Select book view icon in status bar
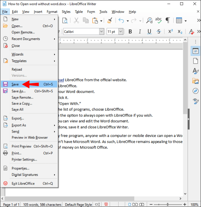The height and width of the screenshot is (207, 201). tap(142, 204)
